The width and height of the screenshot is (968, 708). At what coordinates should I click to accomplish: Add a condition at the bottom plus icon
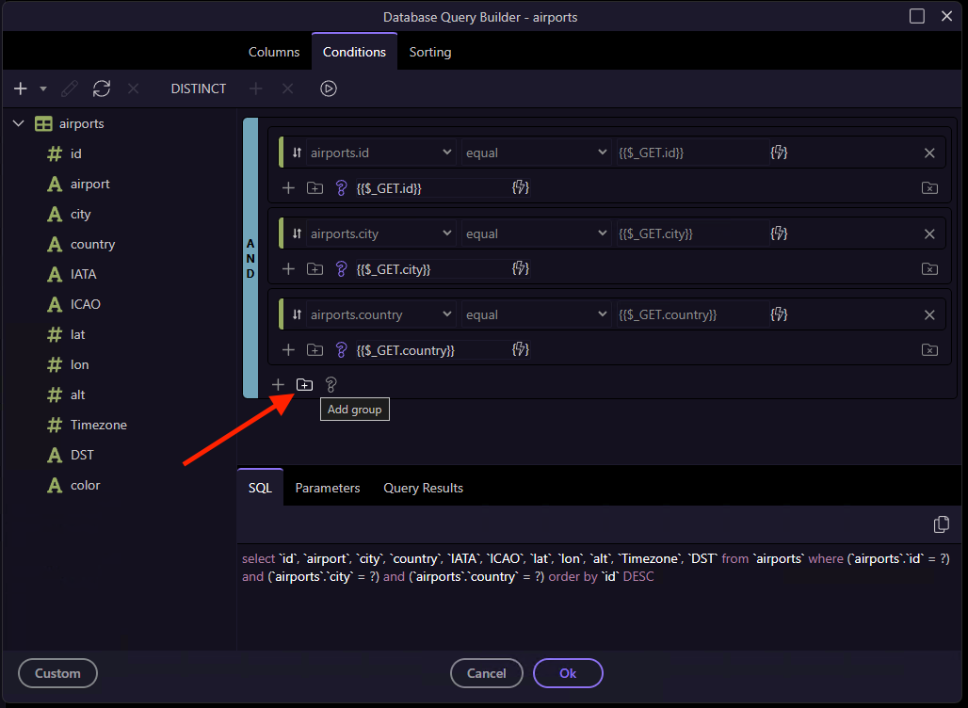pyautogui.click(x=278, y=384)
